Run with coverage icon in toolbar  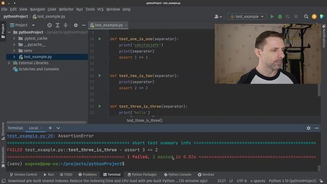pos(288,17)
